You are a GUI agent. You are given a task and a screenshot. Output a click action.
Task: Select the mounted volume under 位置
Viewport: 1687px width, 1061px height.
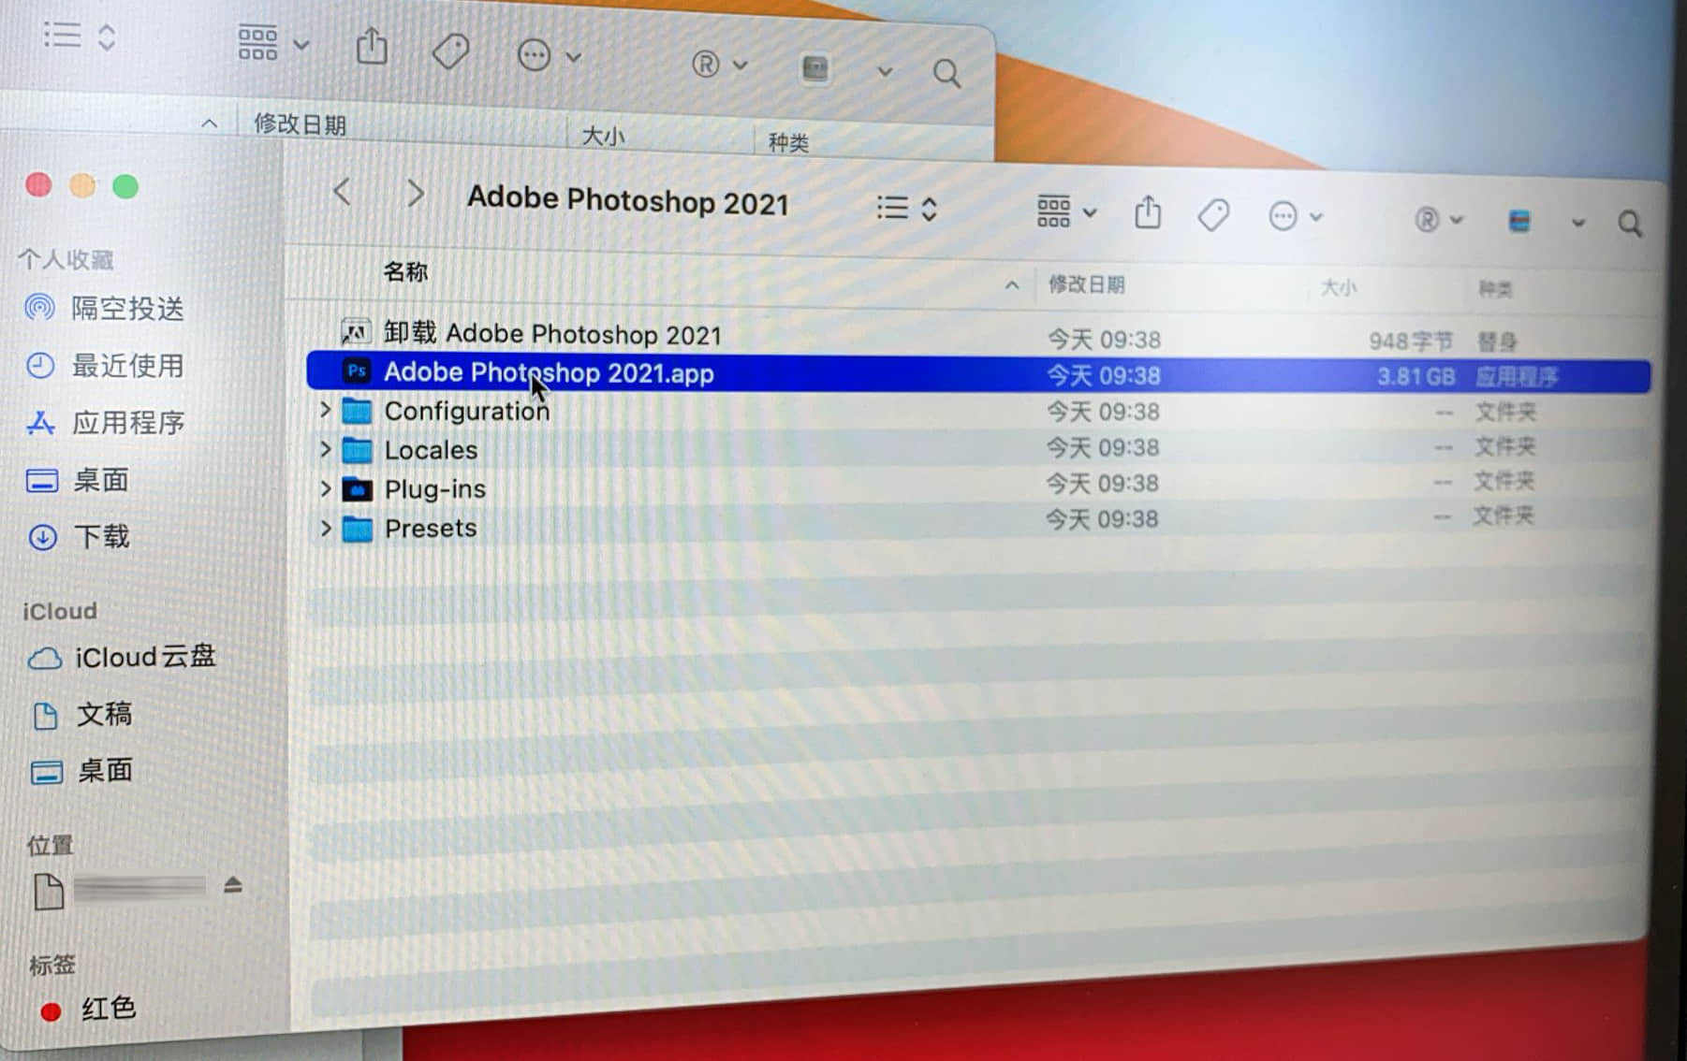(x=120, y=889)
